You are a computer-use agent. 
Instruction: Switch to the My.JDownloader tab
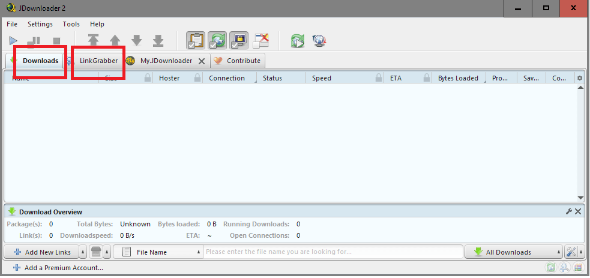[x=166, y=61]
